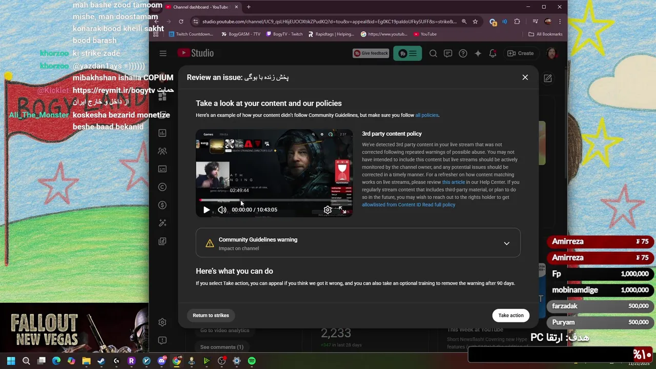Open allowlisted from Content ID link
Image resolution: width=656 pixels, height=369 pixels.
point(391,204)
